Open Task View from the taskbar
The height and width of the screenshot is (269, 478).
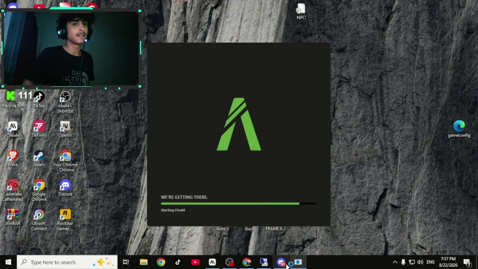(x=126, y=262)
